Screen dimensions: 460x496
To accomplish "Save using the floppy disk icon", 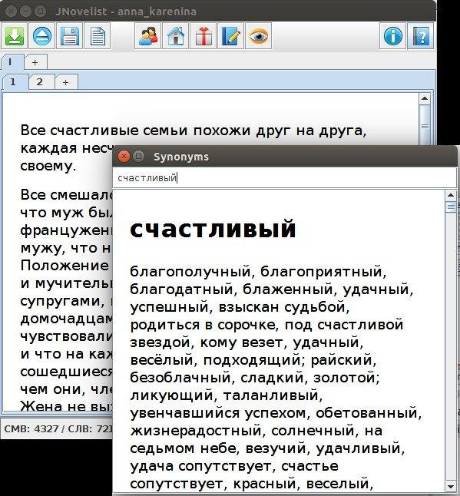I will (x=70, y=36).
